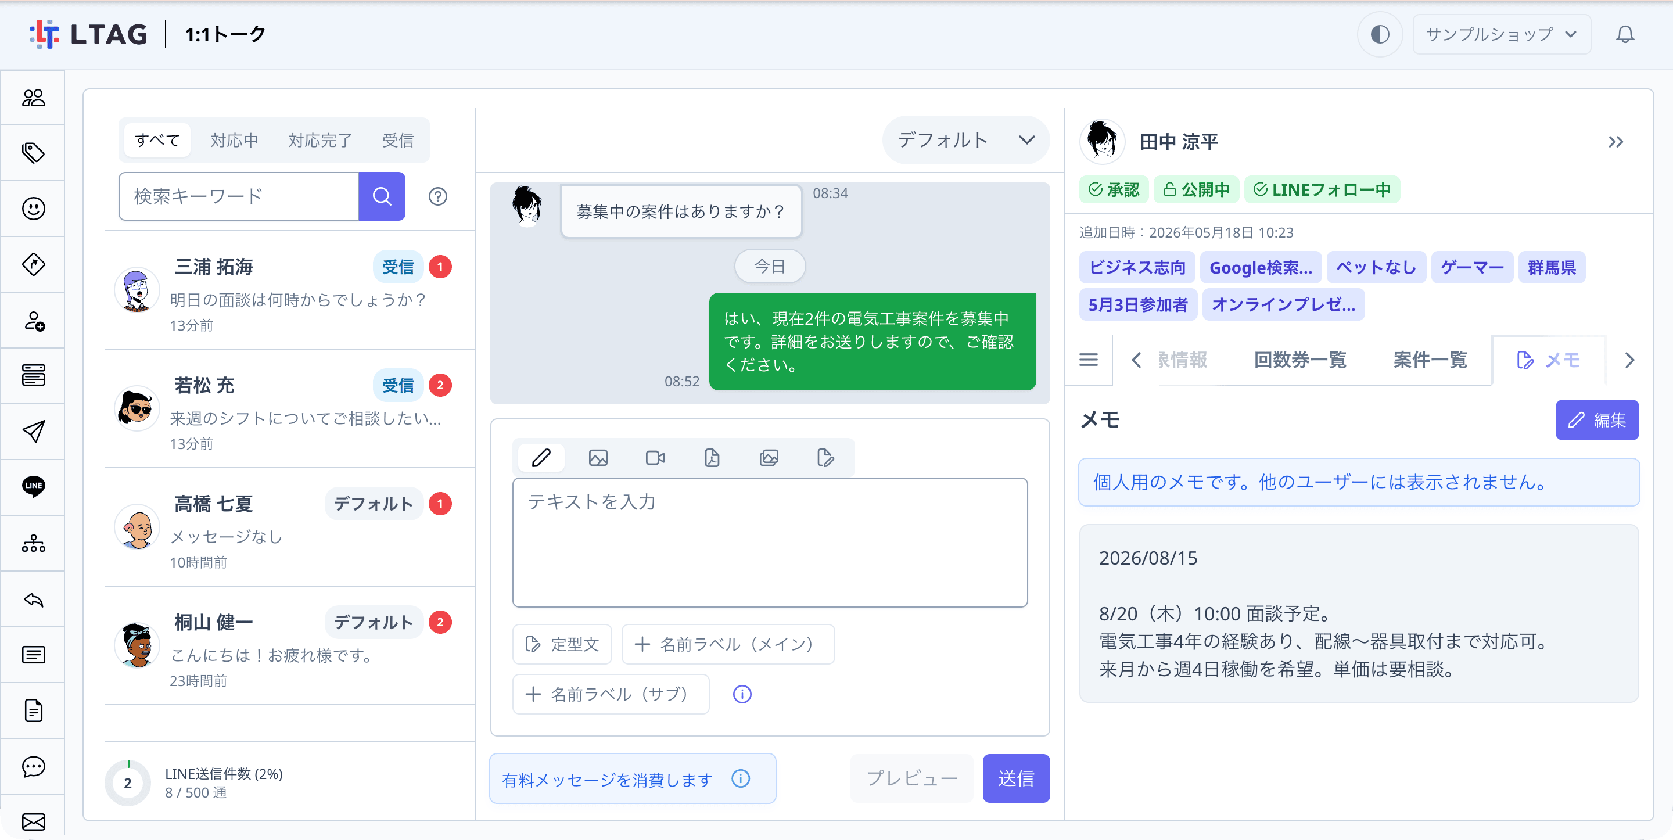
Task: Select the video attachment icon in composer
Action: (655, 458)
